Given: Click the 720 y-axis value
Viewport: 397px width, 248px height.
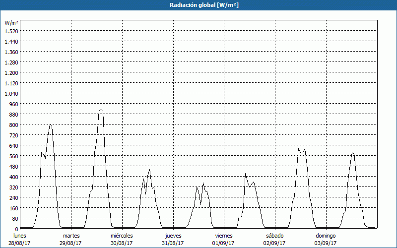Looking at the screenshot, I should tap(14, 135).
